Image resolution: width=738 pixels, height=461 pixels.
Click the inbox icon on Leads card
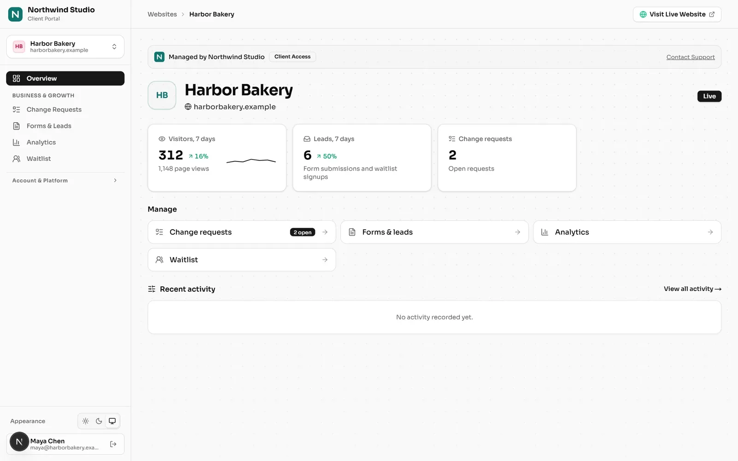click(x=307, y=139)
